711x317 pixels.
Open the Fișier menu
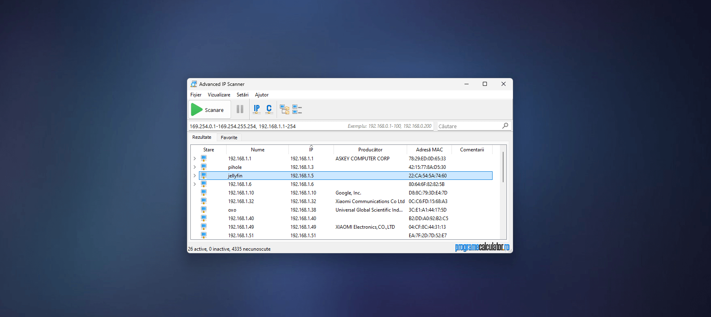(x=196, y=95)
